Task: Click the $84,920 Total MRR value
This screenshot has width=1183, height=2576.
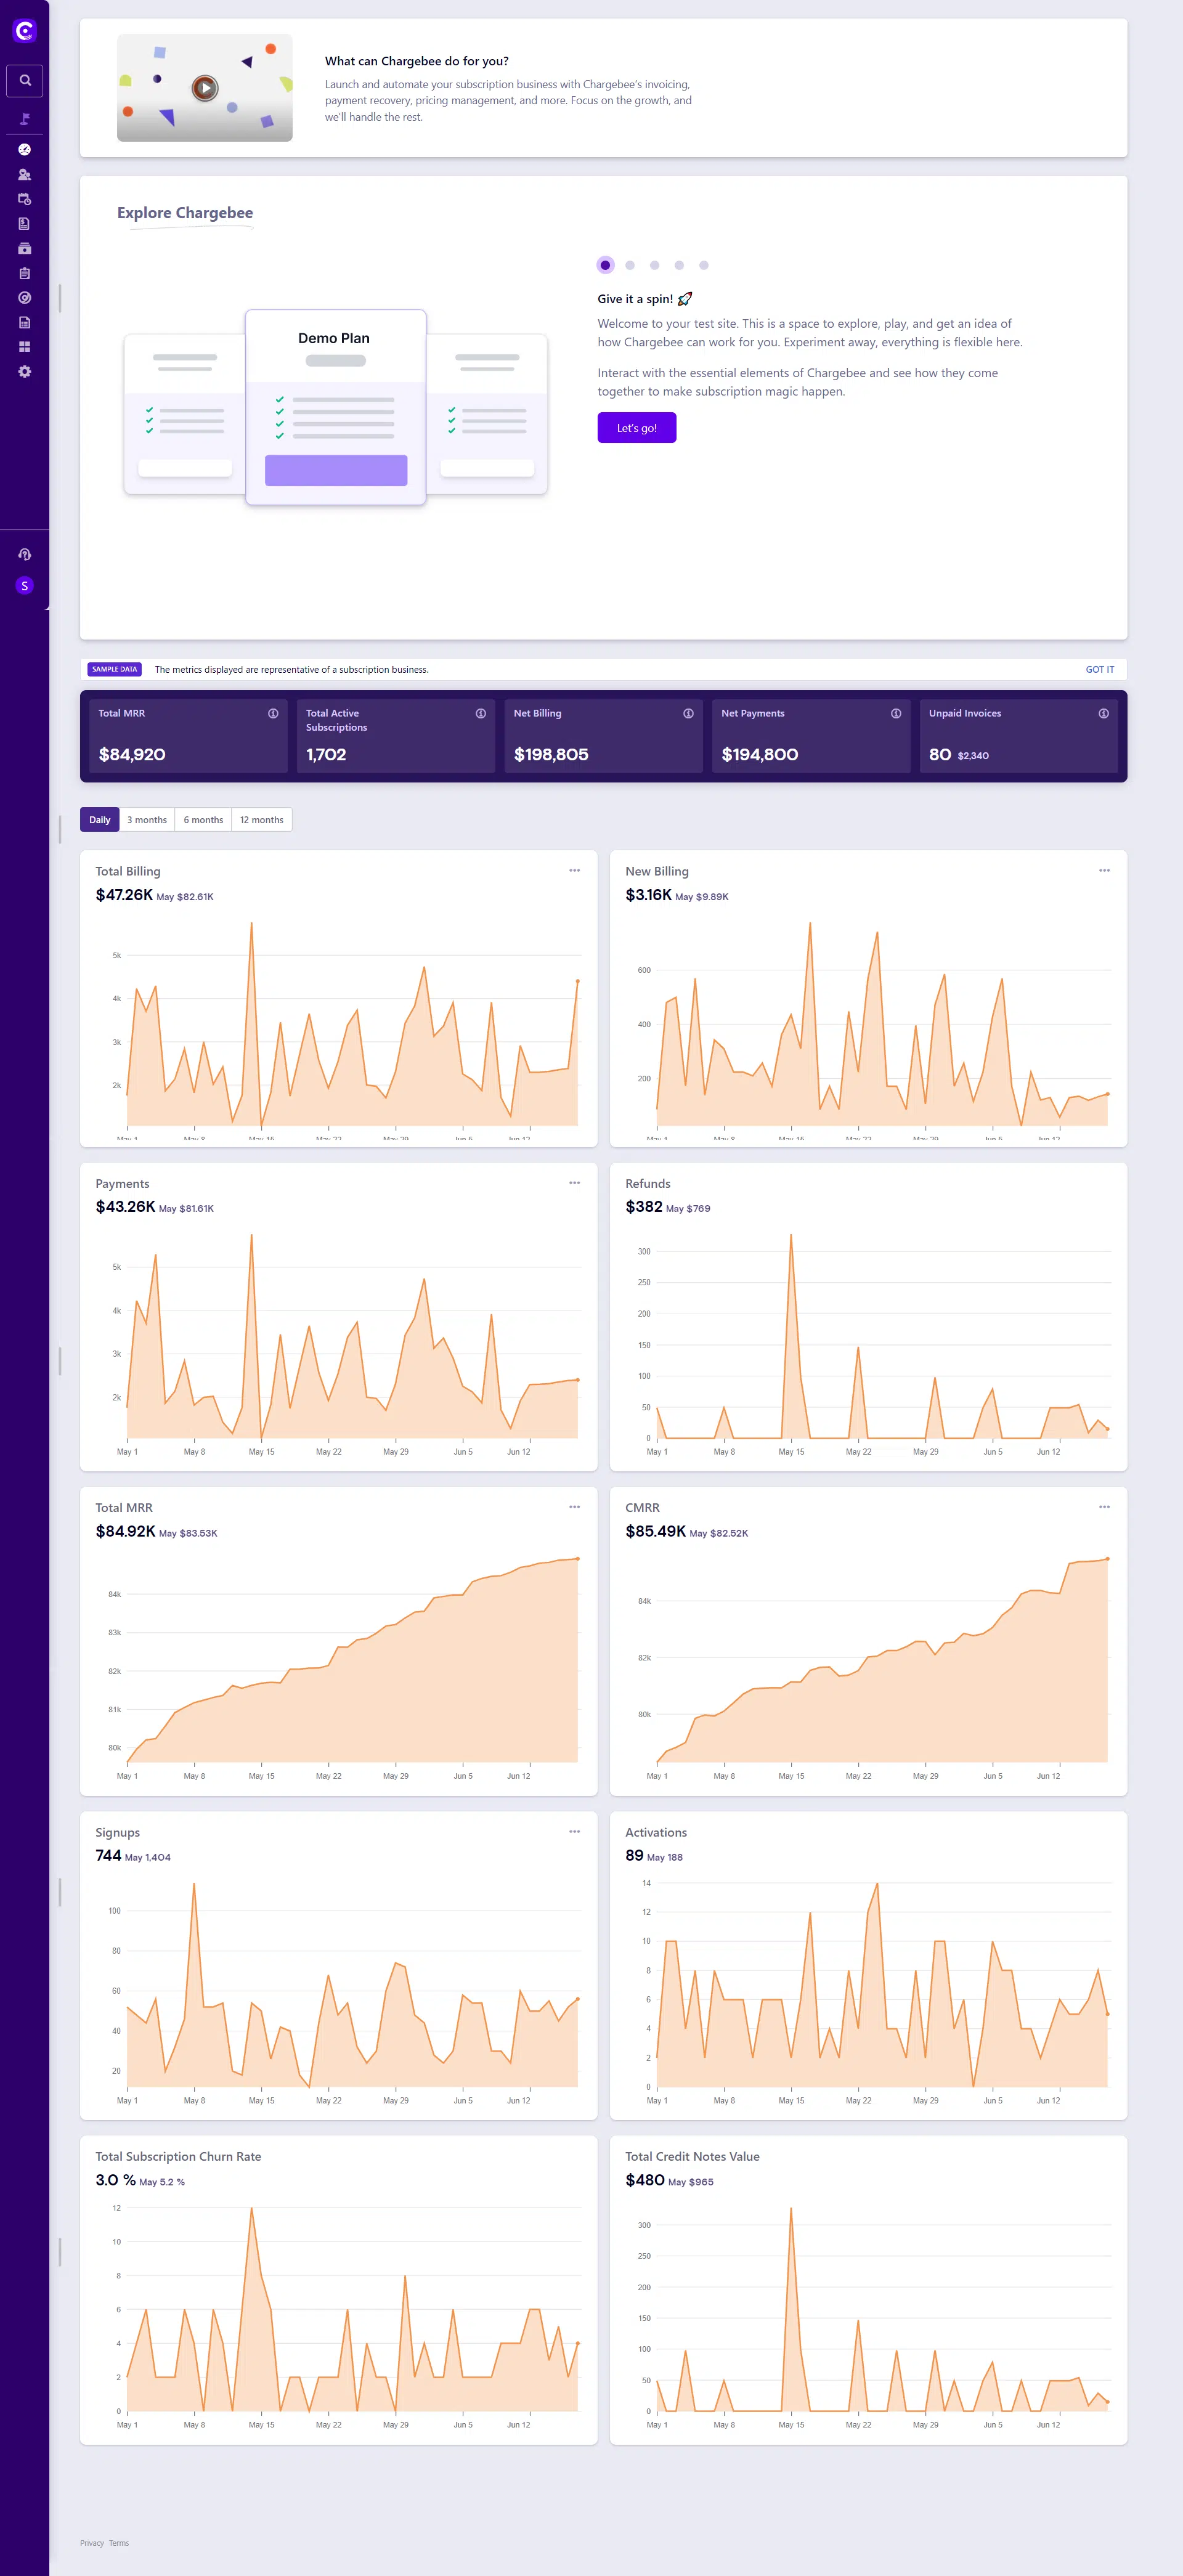Action: 132,754
